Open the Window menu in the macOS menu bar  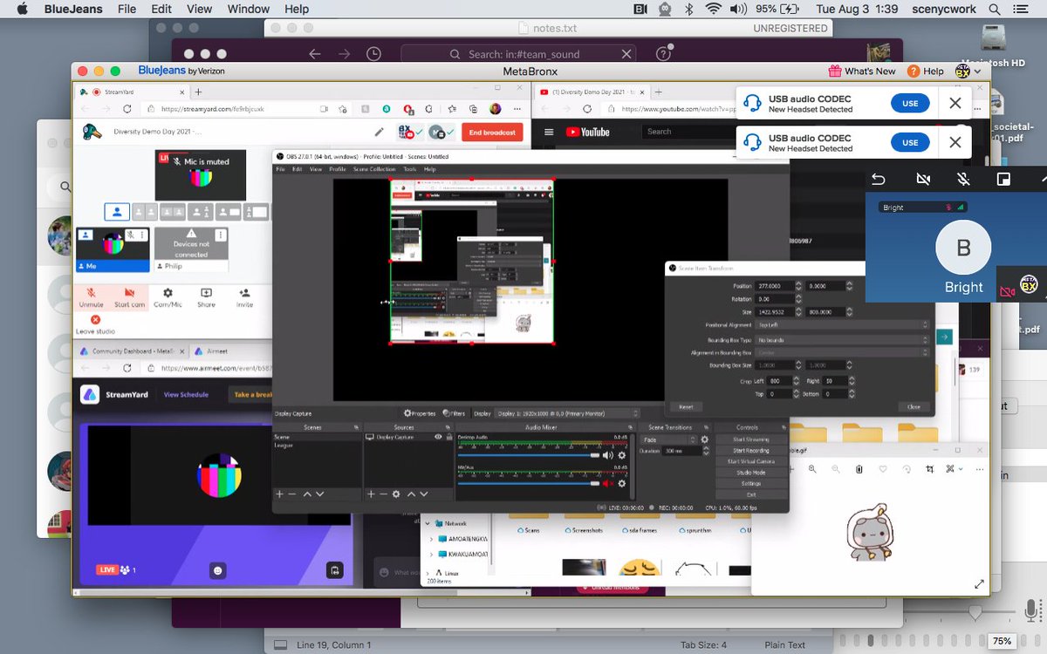249,9
